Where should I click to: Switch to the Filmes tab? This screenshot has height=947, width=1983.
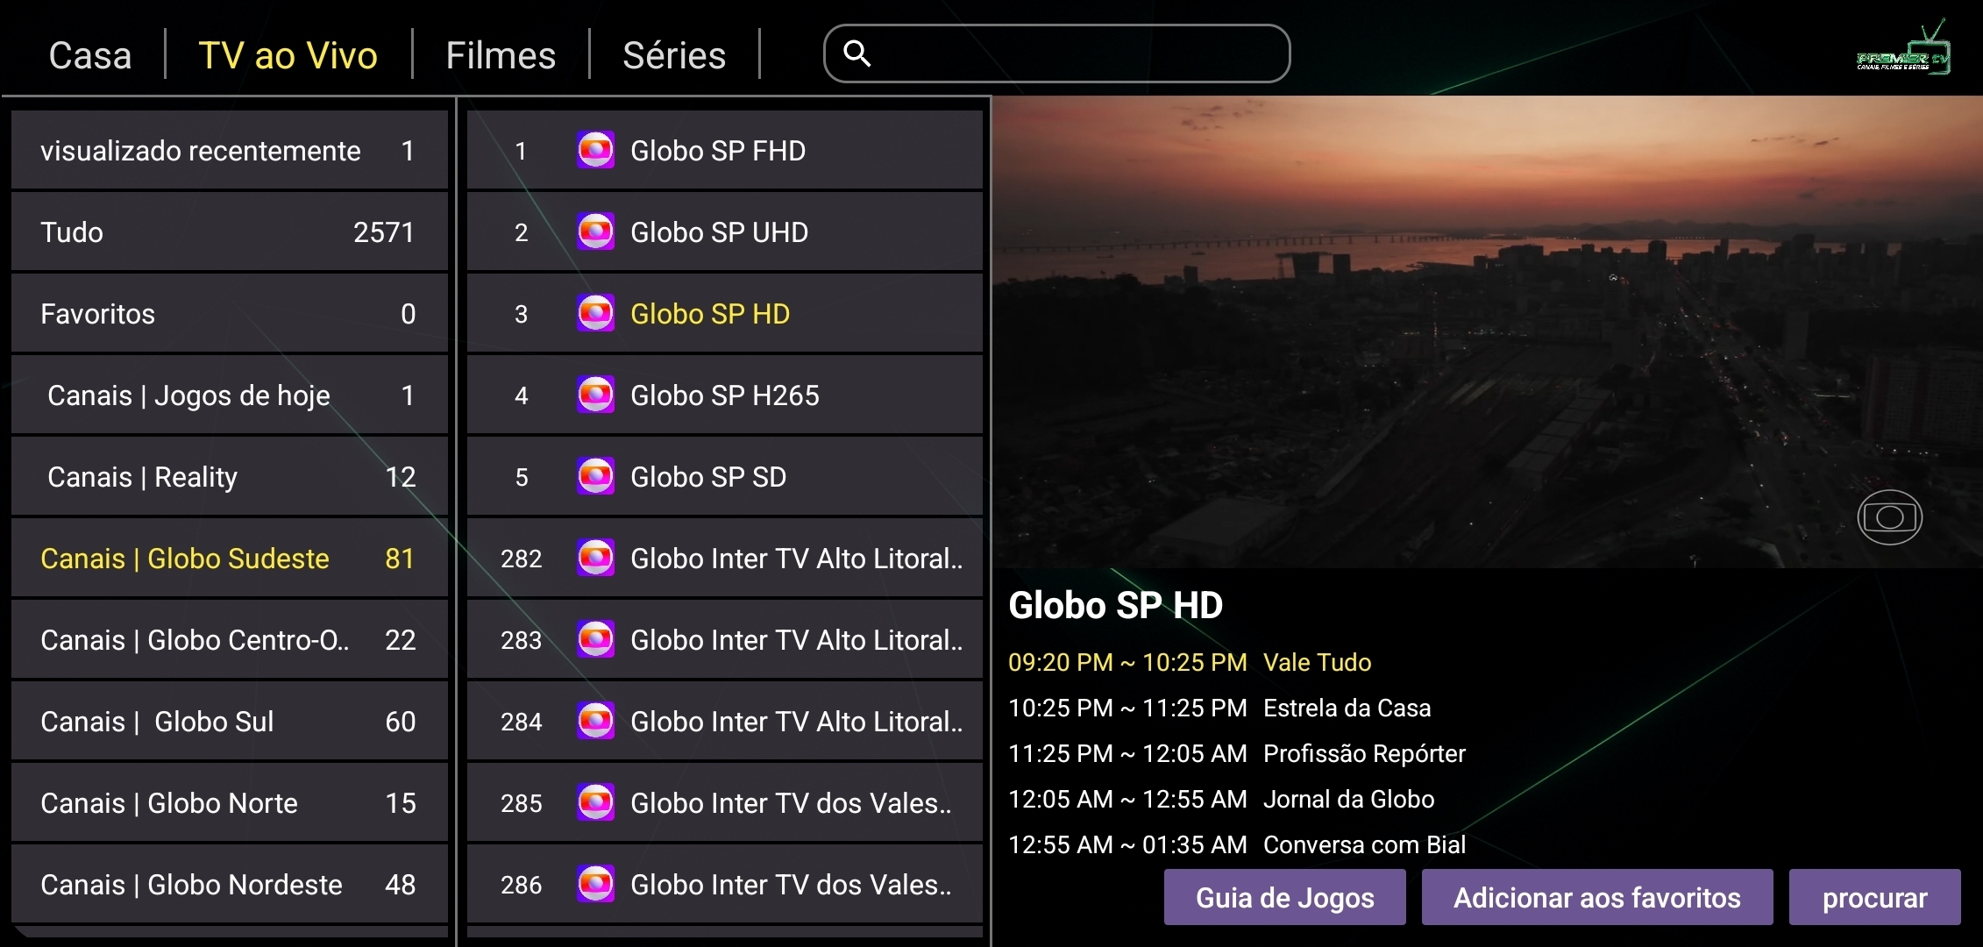pyautogui.click(x=501, y=55)
